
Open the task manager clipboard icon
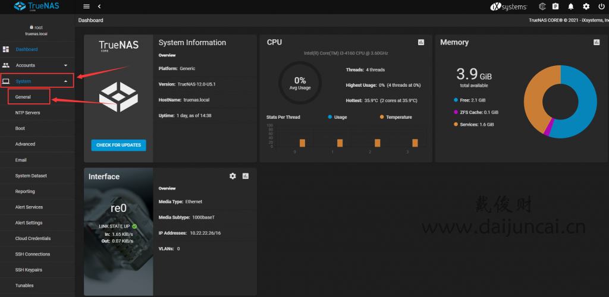pos(556,7)
